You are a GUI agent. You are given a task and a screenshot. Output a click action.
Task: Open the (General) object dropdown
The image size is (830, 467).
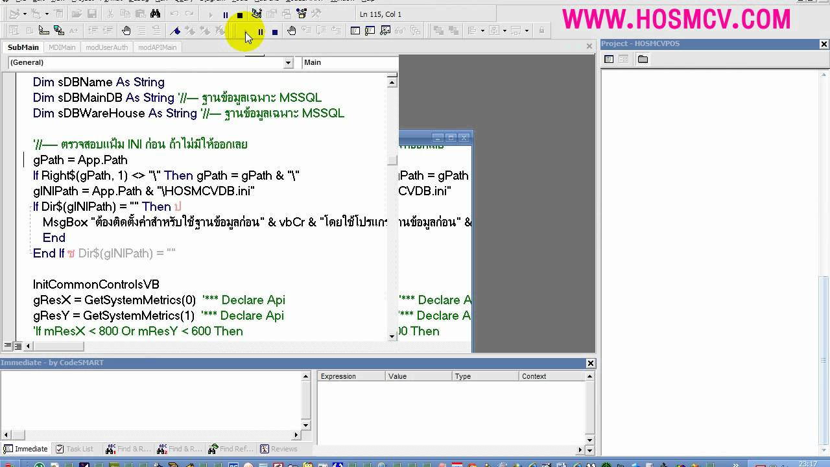[288, 62]
